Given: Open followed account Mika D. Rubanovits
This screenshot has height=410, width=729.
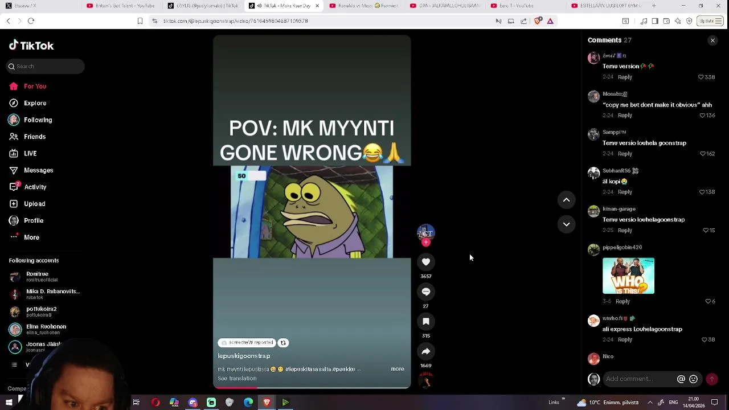Looking at the screenshot, I should 45,294.
